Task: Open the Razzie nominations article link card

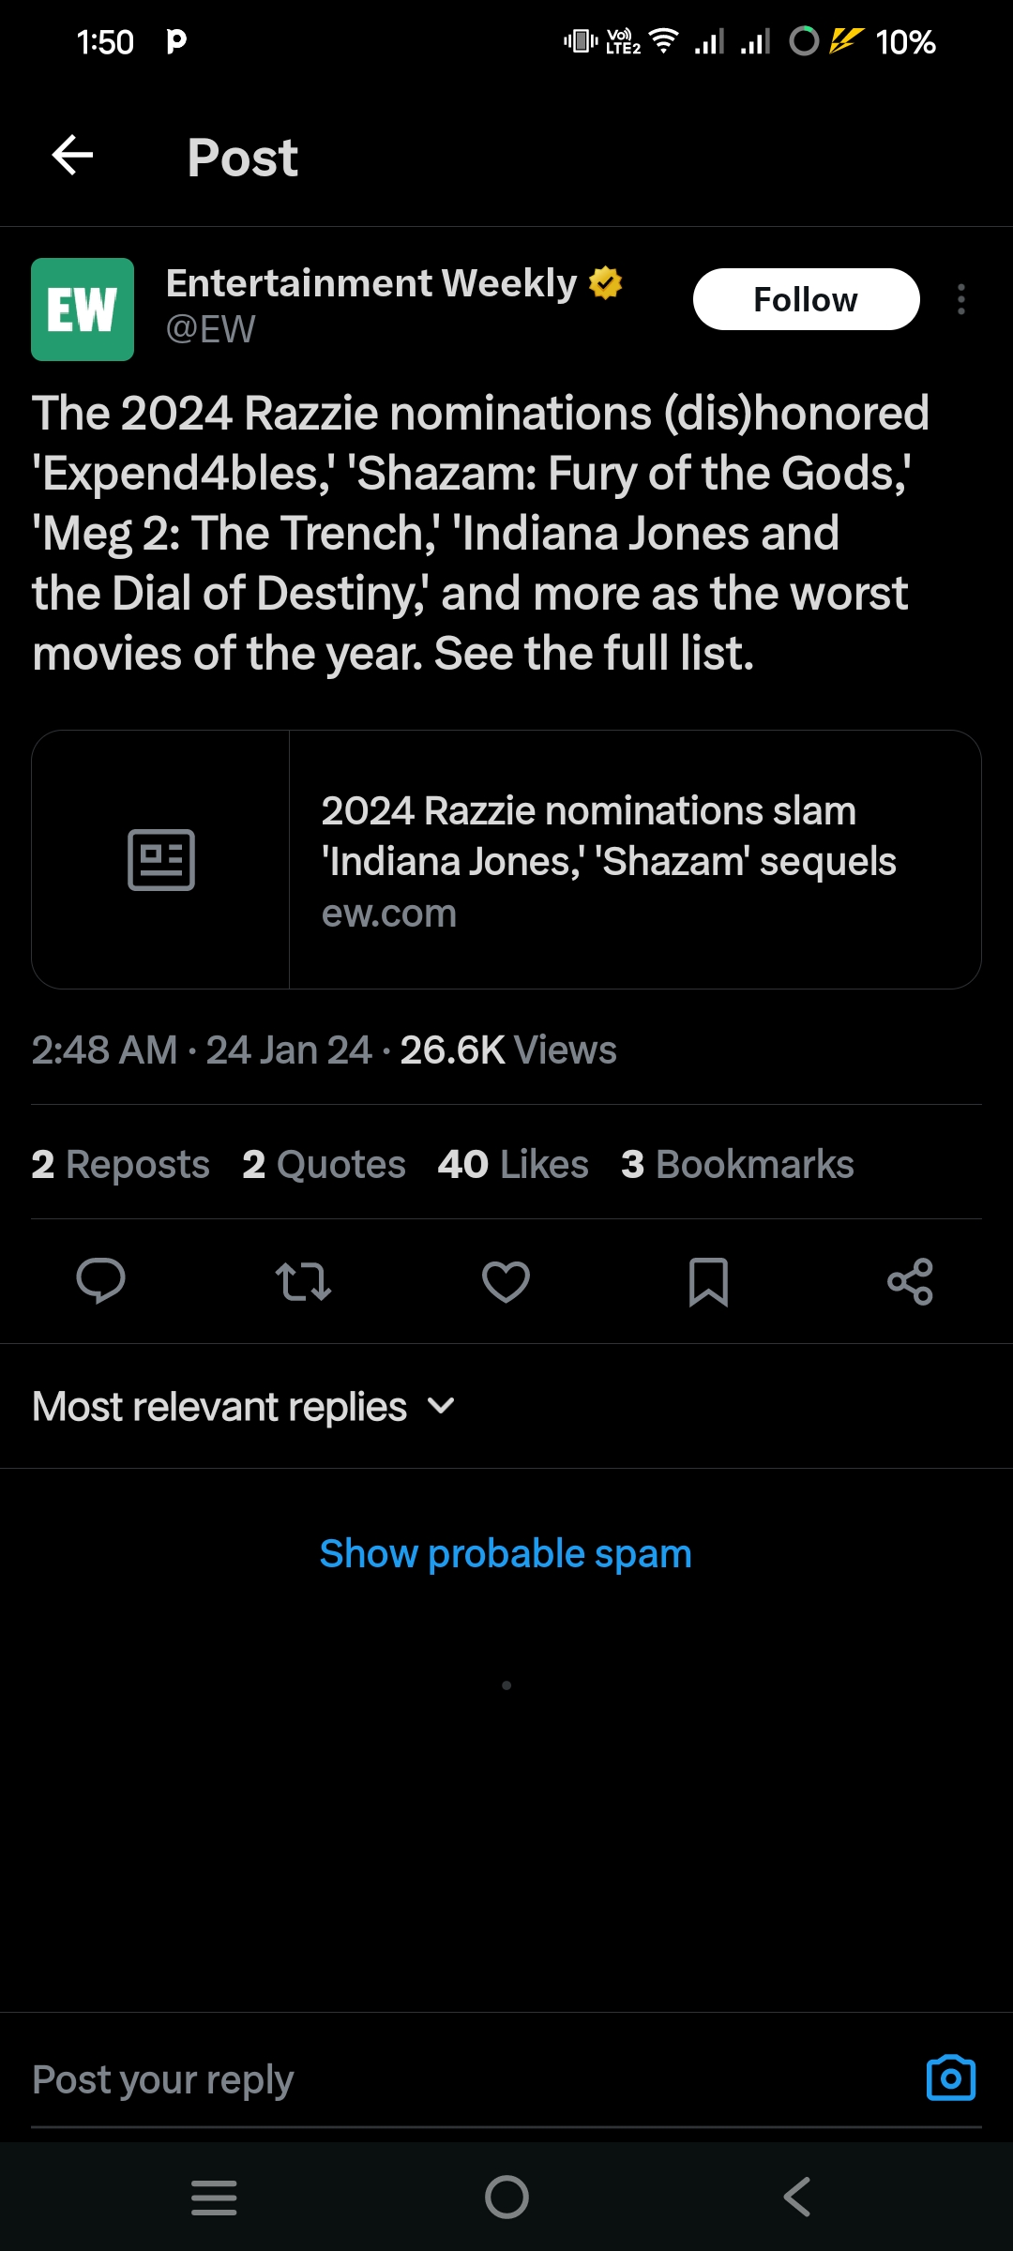Action: pyautogui.click(x=610, y=860)
